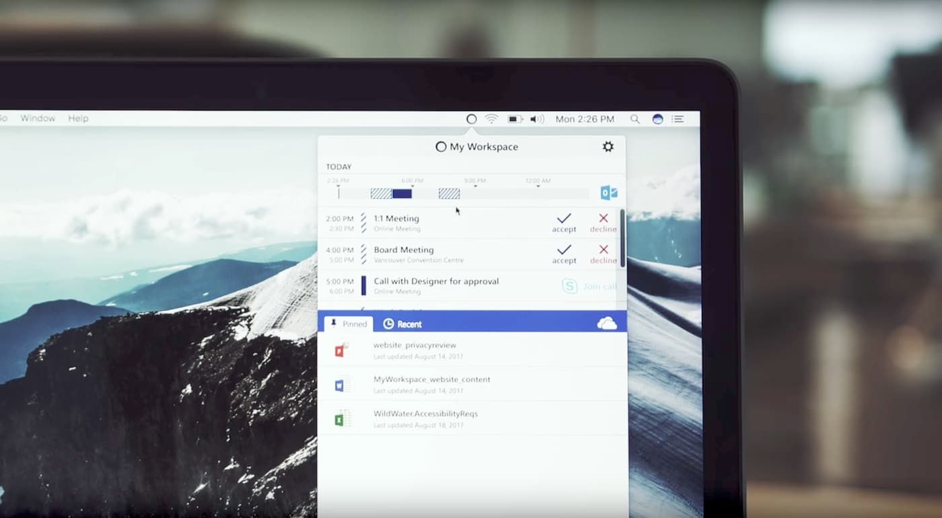Image resolution: width=942 pixels, height=518 pixels.
Task: Open the WildWater.AccessibilityReqs Excel file icon
Action: click(x=342, y=418)
